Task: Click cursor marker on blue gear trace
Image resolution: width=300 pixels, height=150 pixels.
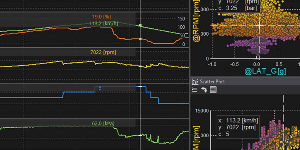Action: point(140,87)
